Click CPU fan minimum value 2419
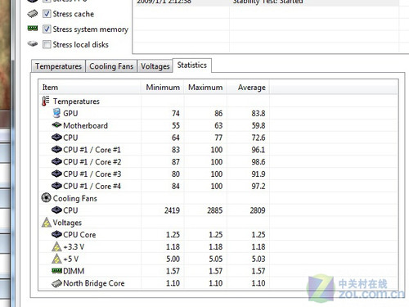 pyautogui.click(x=172, y=210)
